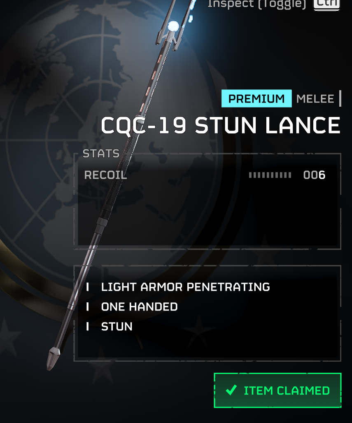
Task: Click the recoil stat bar meter
Action: point(270,175)
